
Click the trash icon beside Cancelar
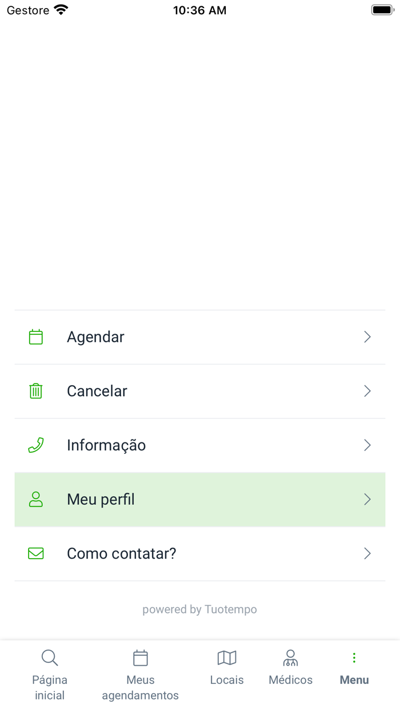[35, 391]
